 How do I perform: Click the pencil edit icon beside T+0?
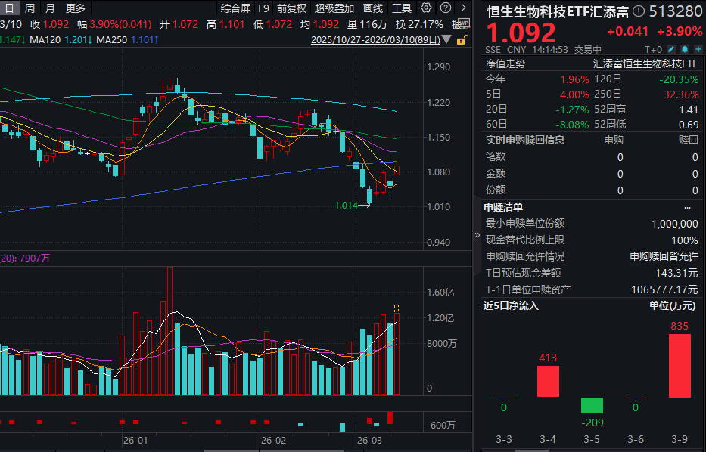pos(671,48)
